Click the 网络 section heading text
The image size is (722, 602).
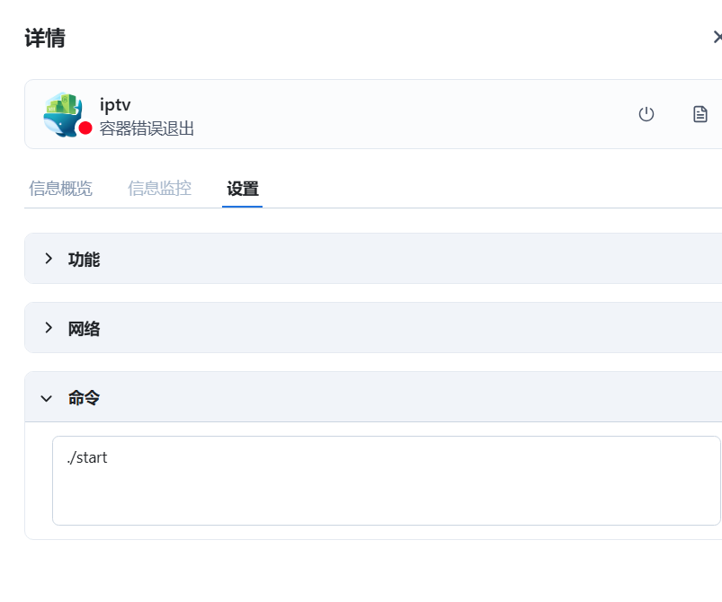84,329
